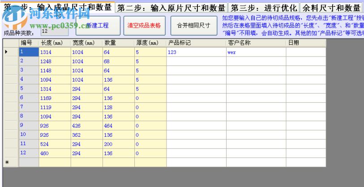Click quantity cell 464 in row 9
The width and height of the screenshot is (364, 187).
tap(118, 126)
